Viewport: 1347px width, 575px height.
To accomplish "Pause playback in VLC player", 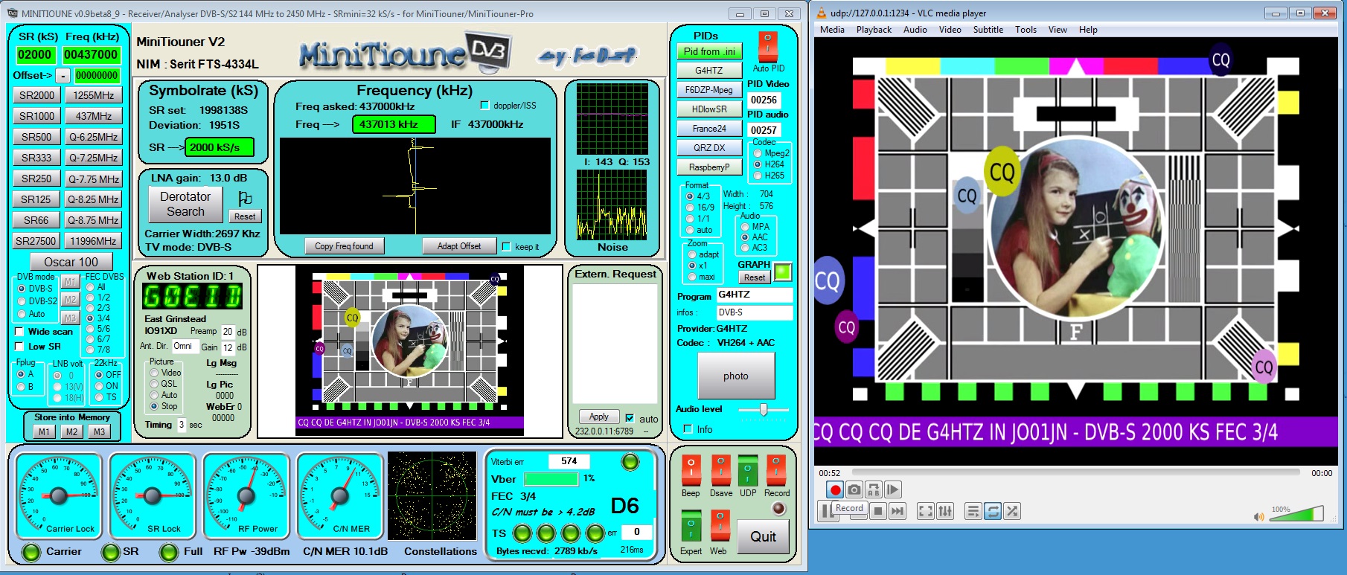I will click(826, 511).
